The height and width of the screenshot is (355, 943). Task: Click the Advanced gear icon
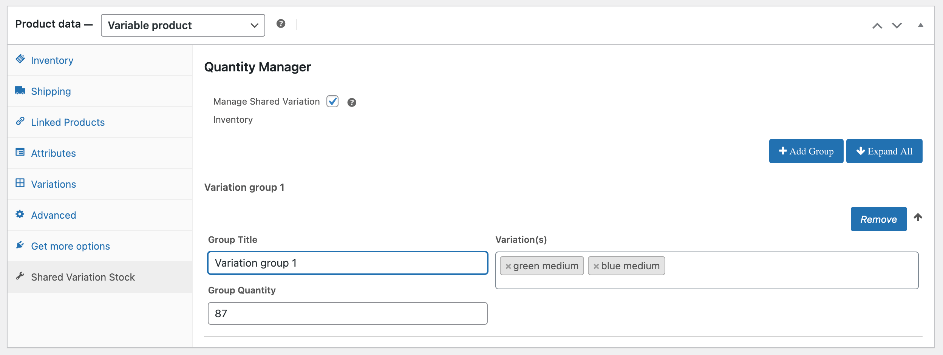(x=20, y=214)
